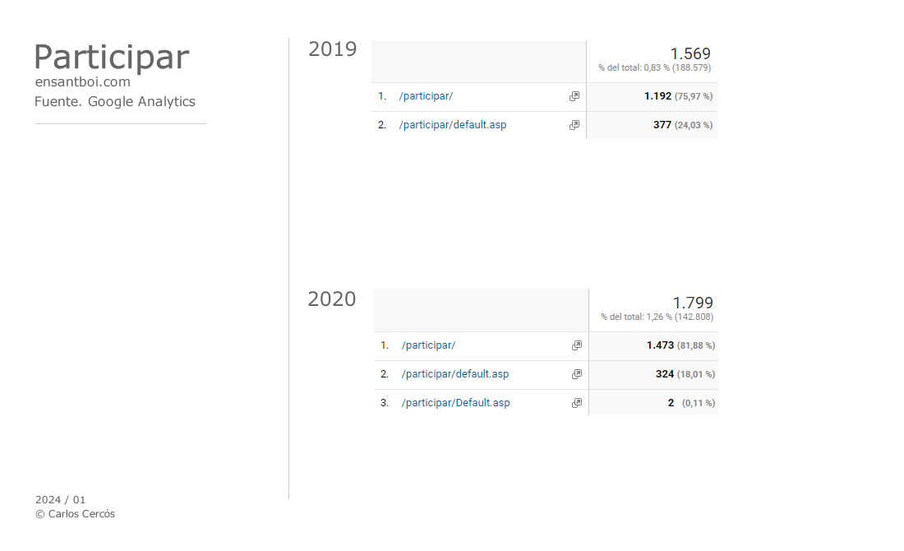Click the 377 (24,03 %) value cell

(x=682, y=125)
